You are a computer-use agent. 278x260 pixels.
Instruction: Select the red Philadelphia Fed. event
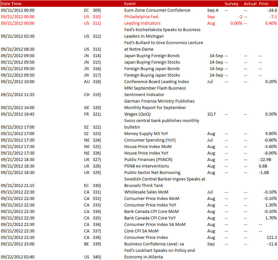pos(141,17)
